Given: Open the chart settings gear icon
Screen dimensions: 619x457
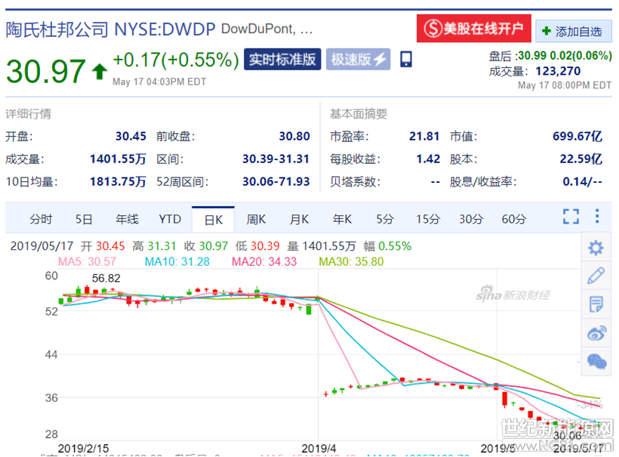Looking at the screenshot, I should tap(596, 248).
